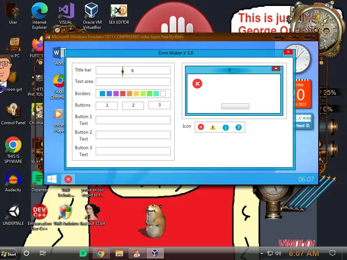Pick the orange border color swatch

point(129,93)
